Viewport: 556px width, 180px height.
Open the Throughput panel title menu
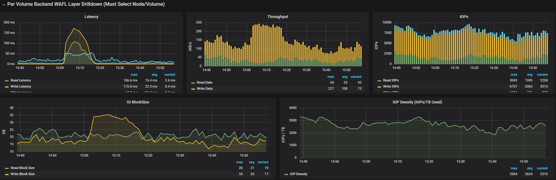pos(278,17)
